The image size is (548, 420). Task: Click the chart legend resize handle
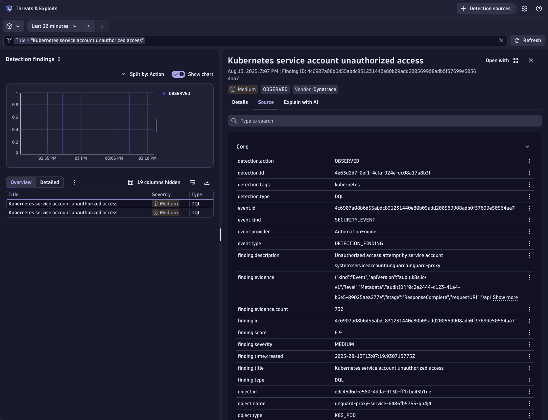pos(156,126)
